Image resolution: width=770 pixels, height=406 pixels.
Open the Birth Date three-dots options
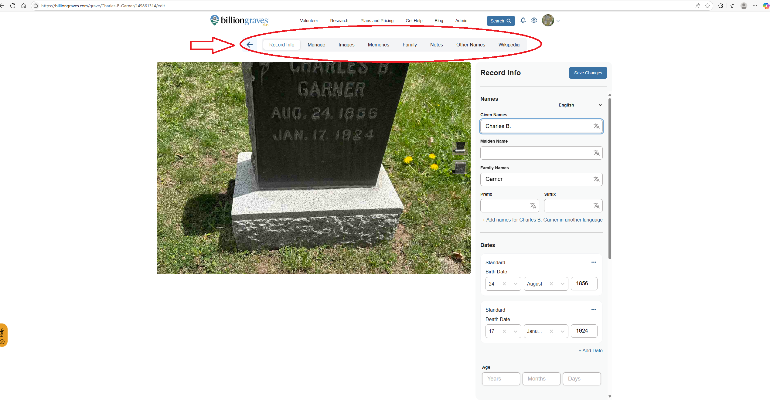[594, 262]
